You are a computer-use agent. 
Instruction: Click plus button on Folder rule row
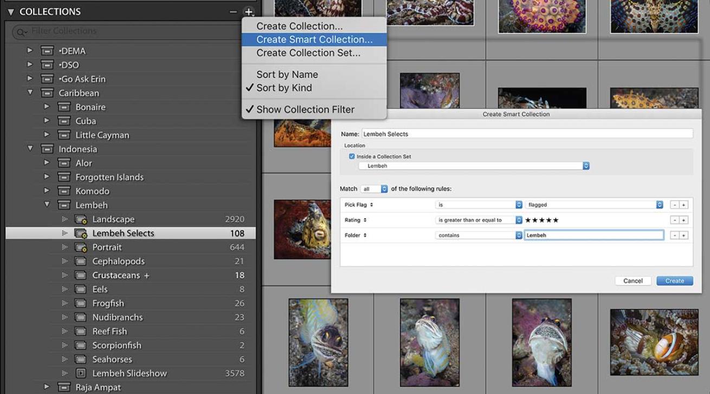point(684,235)
